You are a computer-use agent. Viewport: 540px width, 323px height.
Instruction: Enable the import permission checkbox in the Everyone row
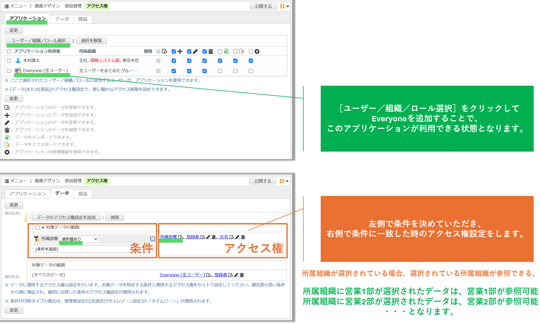[x=220, y=71]
